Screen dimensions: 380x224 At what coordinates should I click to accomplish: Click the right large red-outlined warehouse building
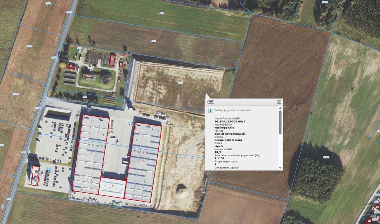click(x=143, y=162)
